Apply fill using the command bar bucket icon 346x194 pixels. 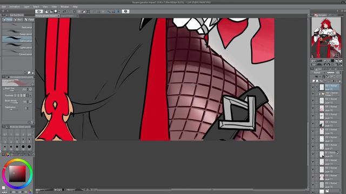[83, 11]
